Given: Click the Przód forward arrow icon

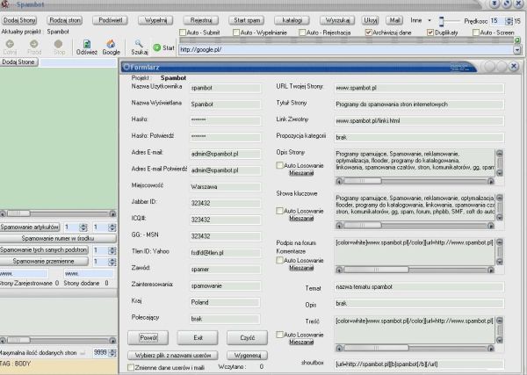Looking at the screenshot, I should tap(34, 44).
